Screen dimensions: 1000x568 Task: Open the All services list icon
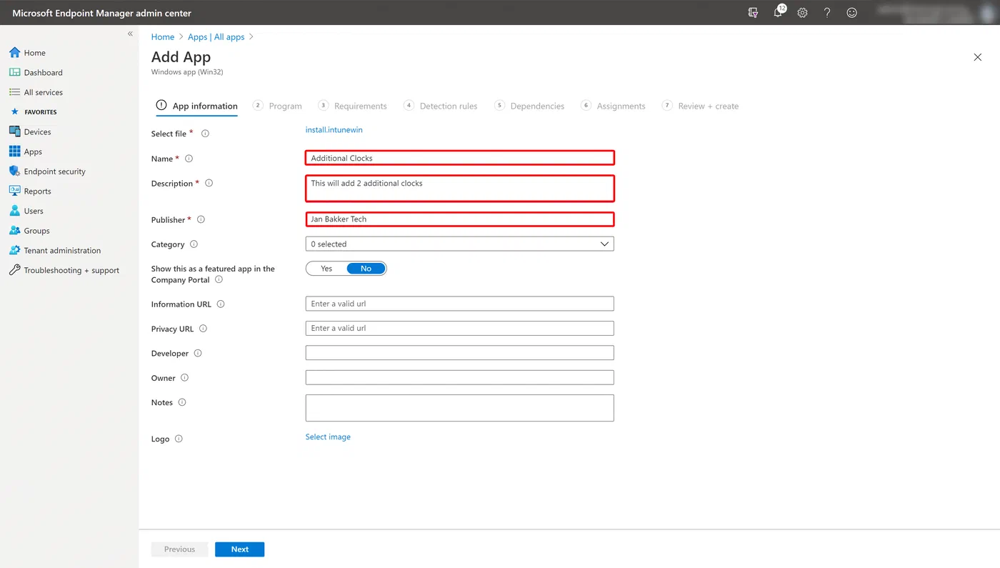point(14,92)
